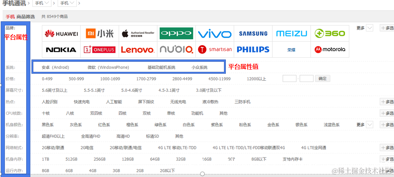The height and width of the screenshot is (177, 394).
Task: Select 6GB running memory option
Action: click(x=69, y=171)
